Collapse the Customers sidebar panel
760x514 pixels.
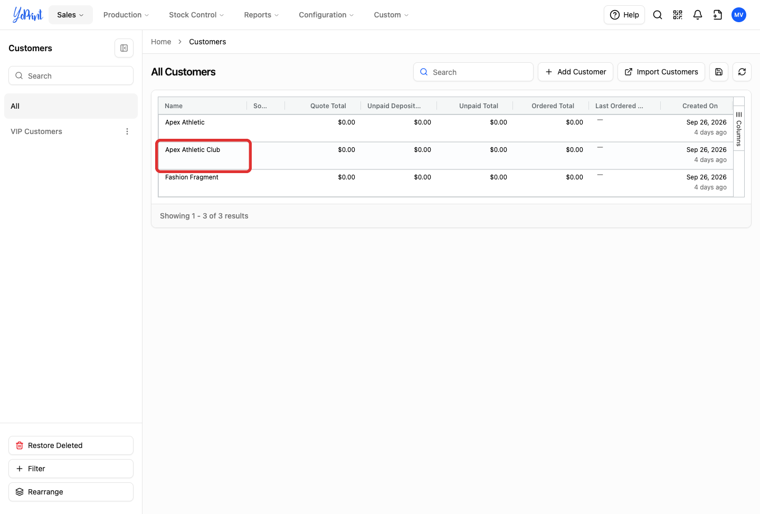pos(124,48)
